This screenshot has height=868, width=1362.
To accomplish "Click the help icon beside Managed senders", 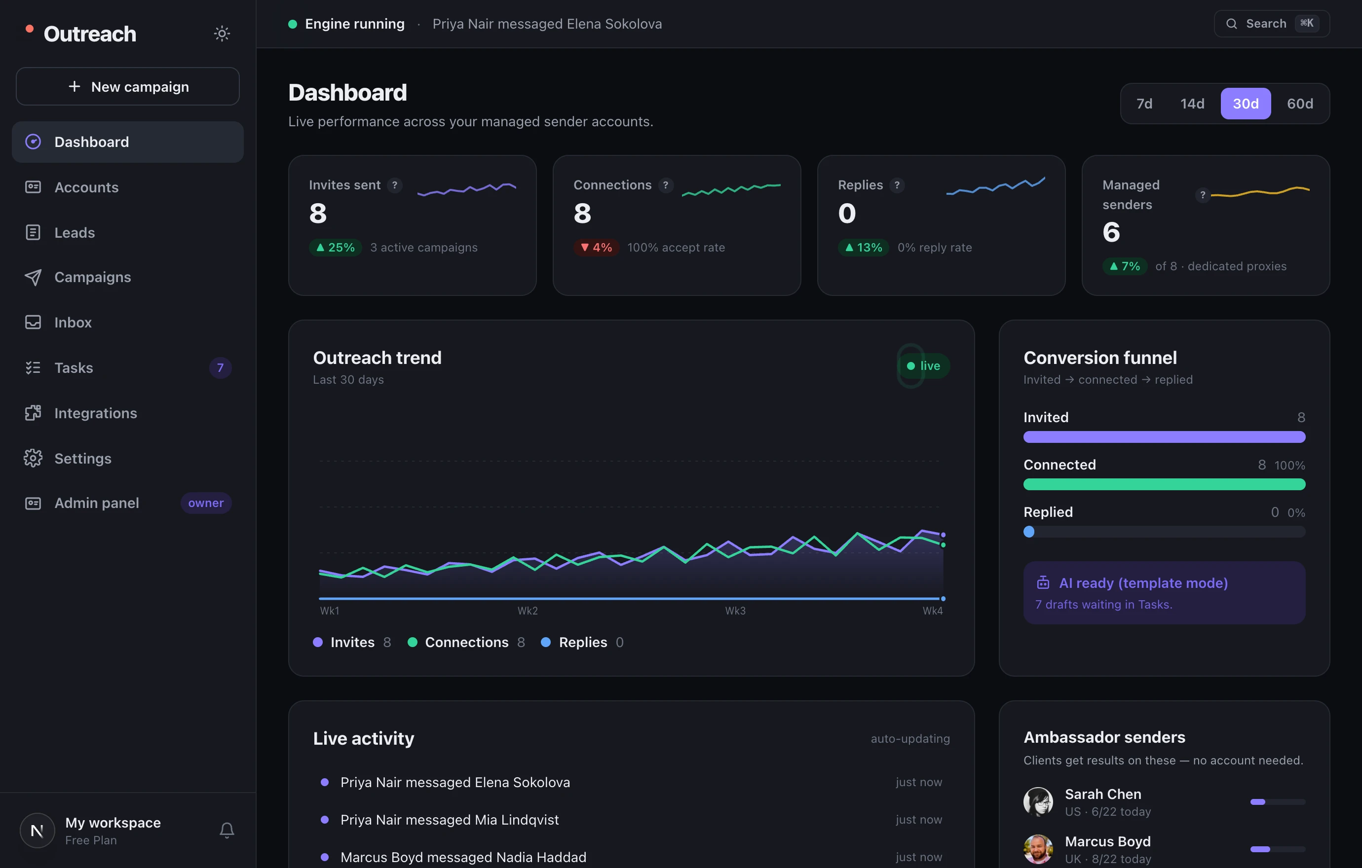I will [1203, 195].
